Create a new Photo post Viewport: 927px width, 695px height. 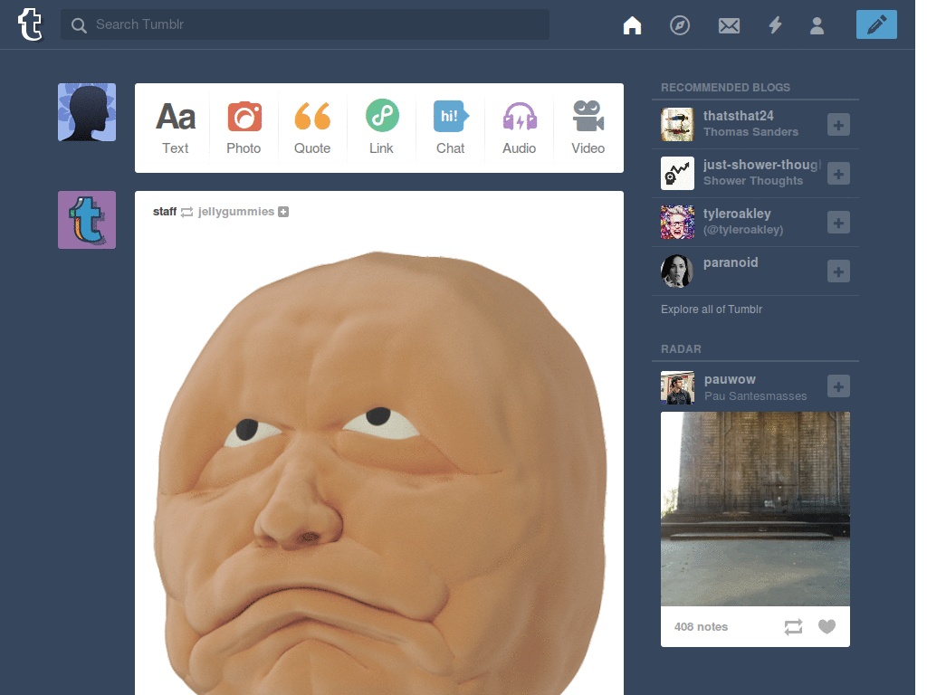[x=244, y=128]
